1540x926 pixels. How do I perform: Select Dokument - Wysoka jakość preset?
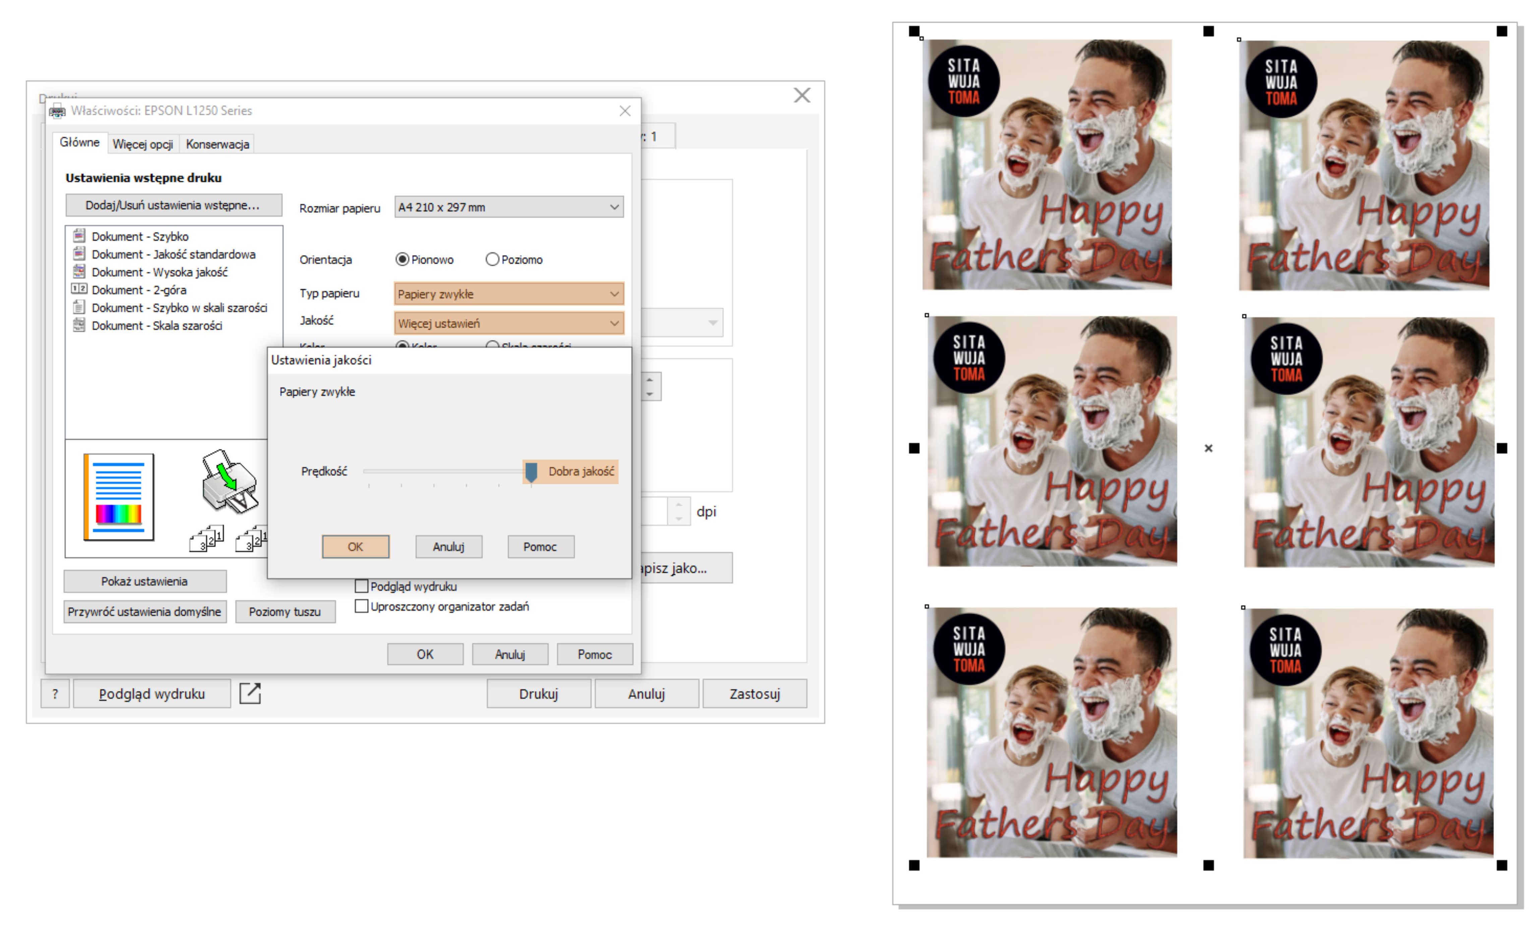[x=159, y=272]
